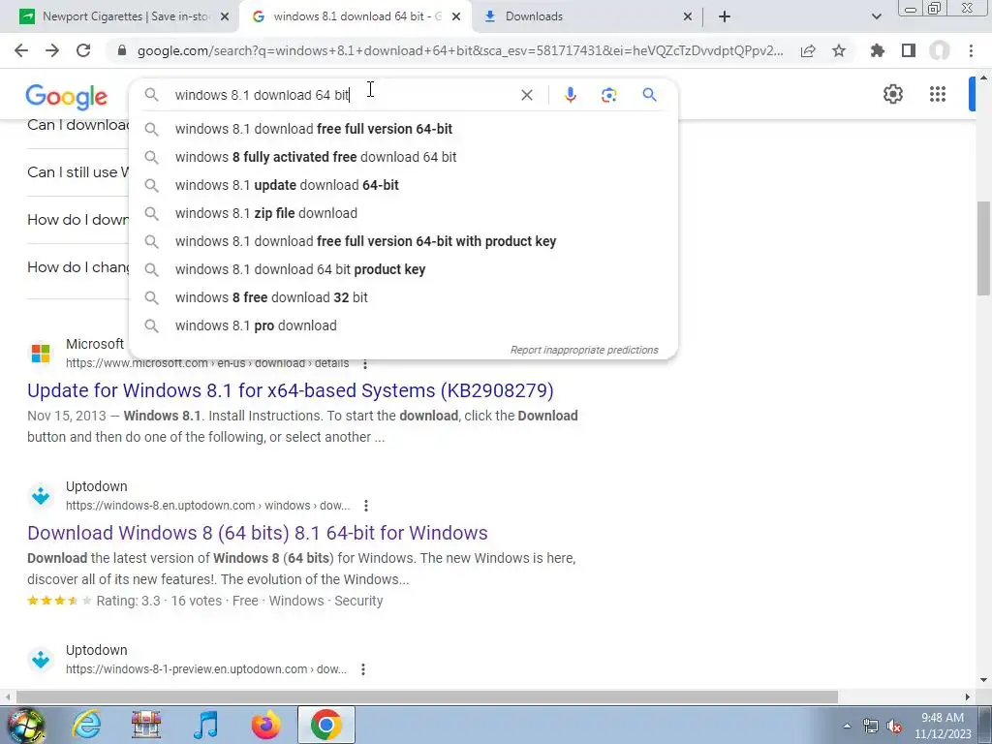992x744 pixels.
Task: Choose suggestion 'free full version 64-bit'
Action: (403, 129)
